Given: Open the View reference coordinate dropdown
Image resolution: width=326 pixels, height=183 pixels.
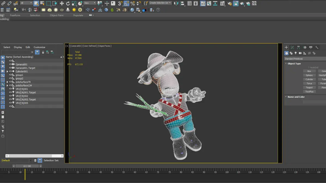Looking at the screenshot, I should 90,3.
